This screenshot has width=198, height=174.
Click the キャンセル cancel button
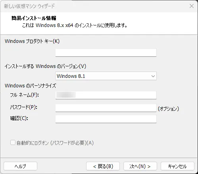click(x=177, y=166)
